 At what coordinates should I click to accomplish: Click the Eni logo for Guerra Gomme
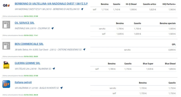click(x=6, y=65)
